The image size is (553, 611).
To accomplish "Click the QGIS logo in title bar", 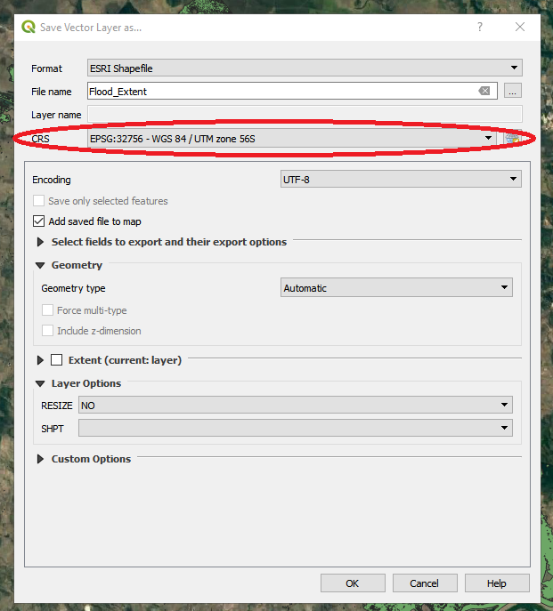I will pos(29,27).
